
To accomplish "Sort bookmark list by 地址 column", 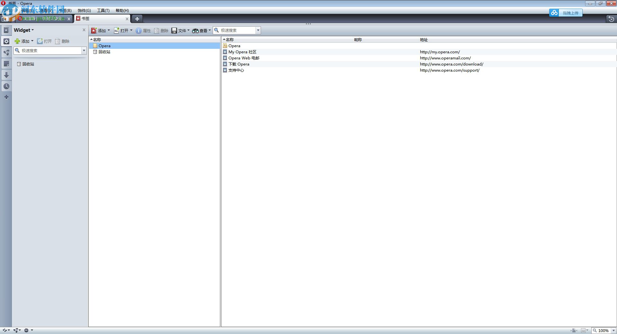I will [x=517, y=40].
